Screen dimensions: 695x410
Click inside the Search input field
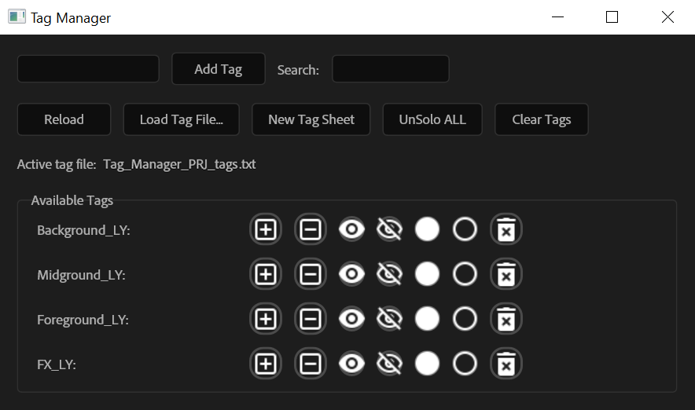point(391,68)
